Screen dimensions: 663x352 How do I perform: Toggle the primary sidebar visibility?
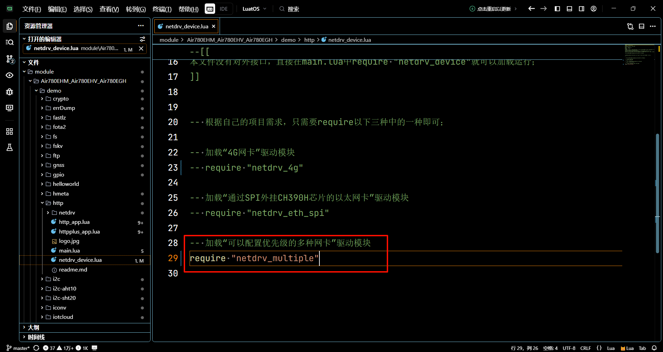click(x=557, y=9)
